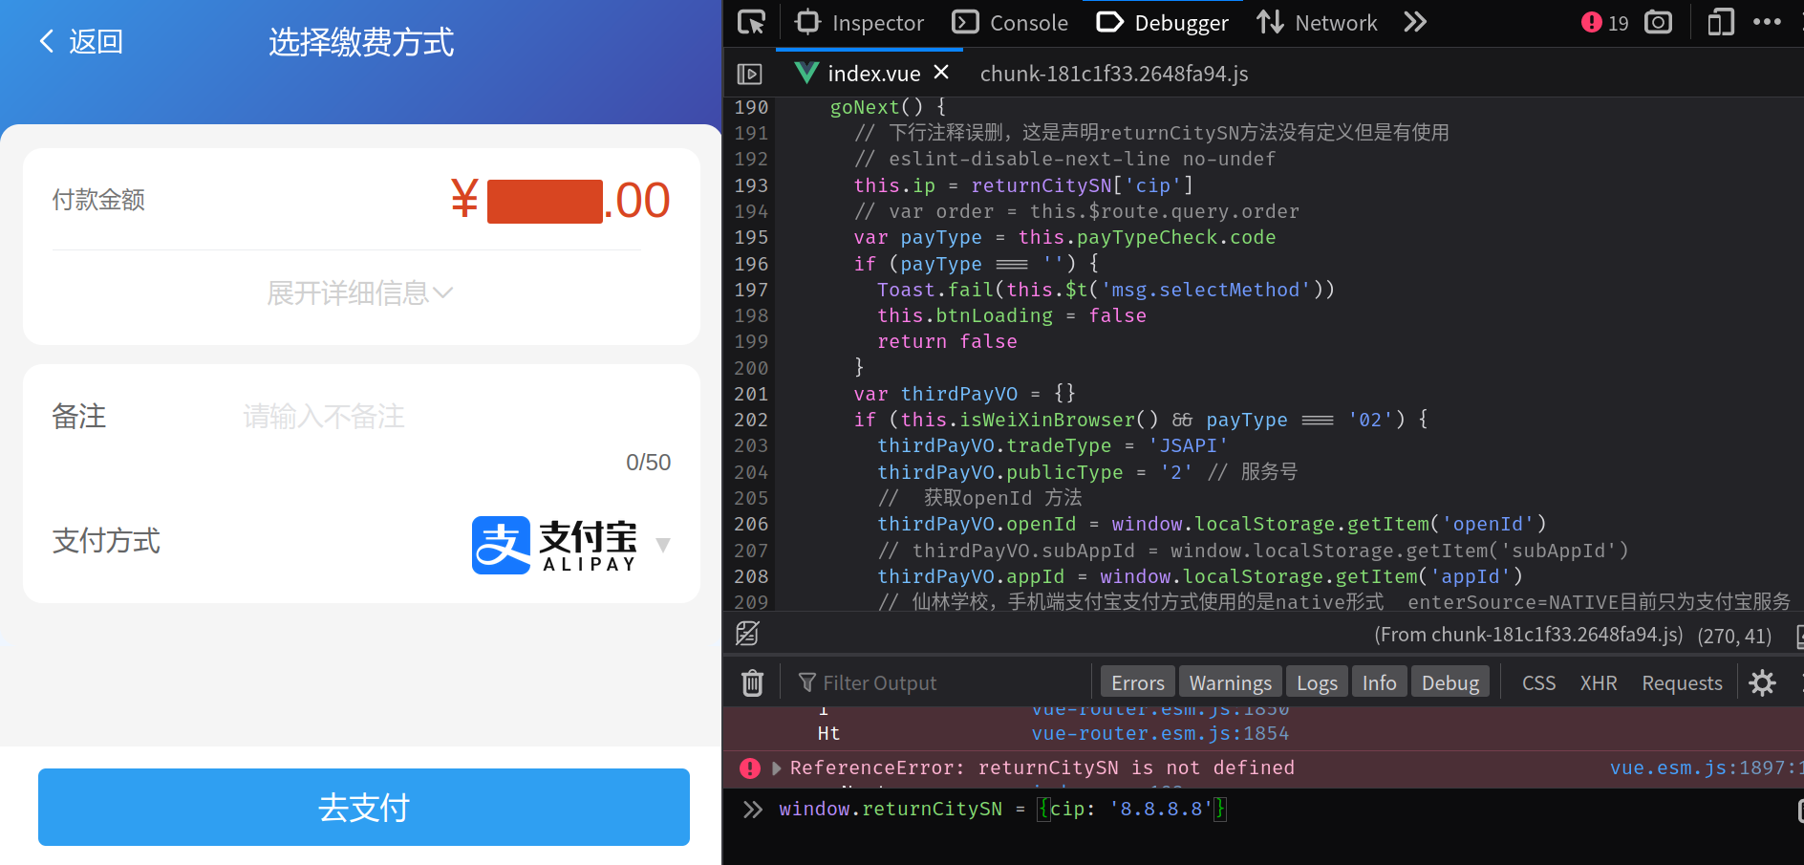This screenshot has height=865, width=1804.
Task: Toggle the CSS console filter
Action: (1538, 682)
